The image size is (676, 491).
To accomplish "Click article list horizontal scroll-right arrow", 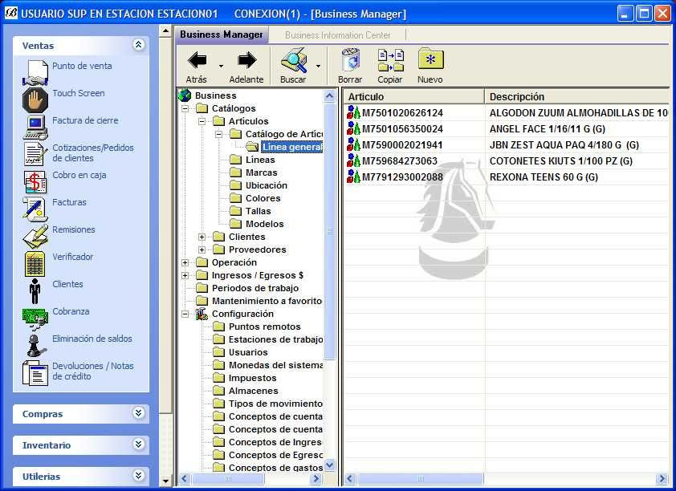I will [x=662, y=478].
